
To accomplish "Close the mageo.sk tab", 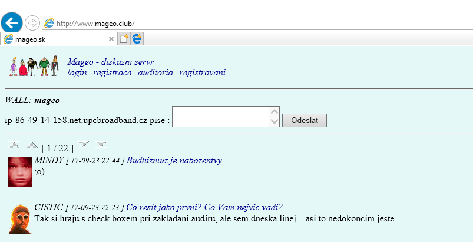I will click(x=111, y=39).
